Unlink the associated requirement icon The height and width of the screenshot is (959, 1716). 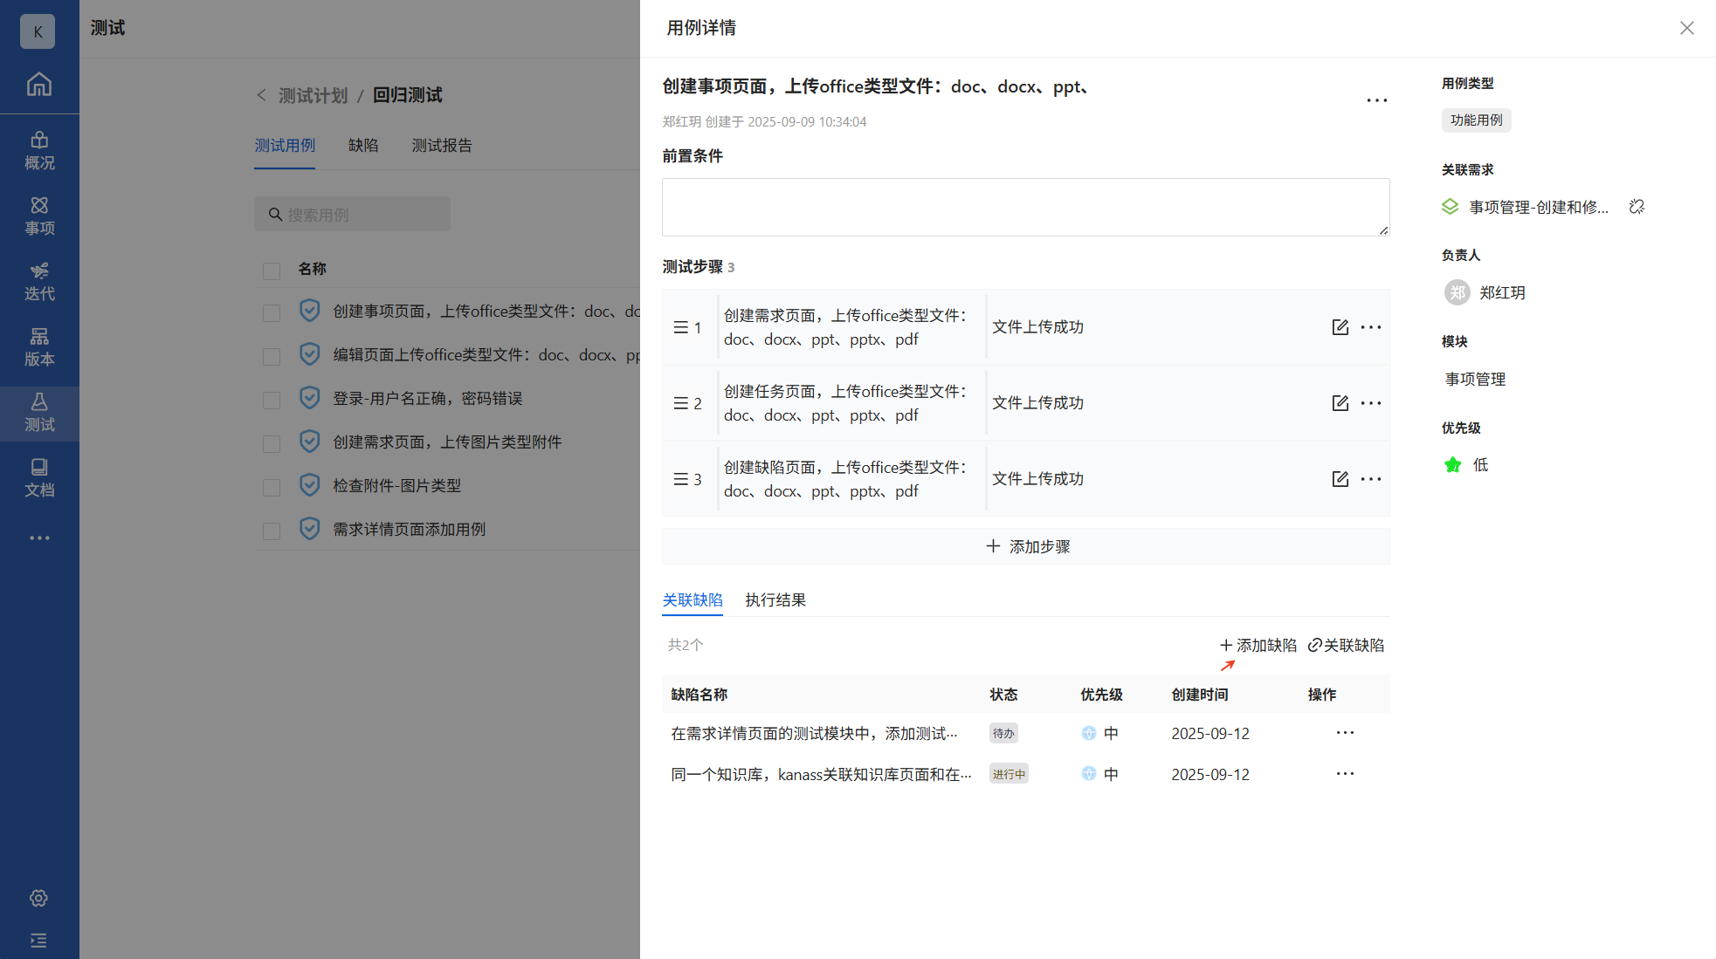pyautogui.click(x=1637, y=207)
